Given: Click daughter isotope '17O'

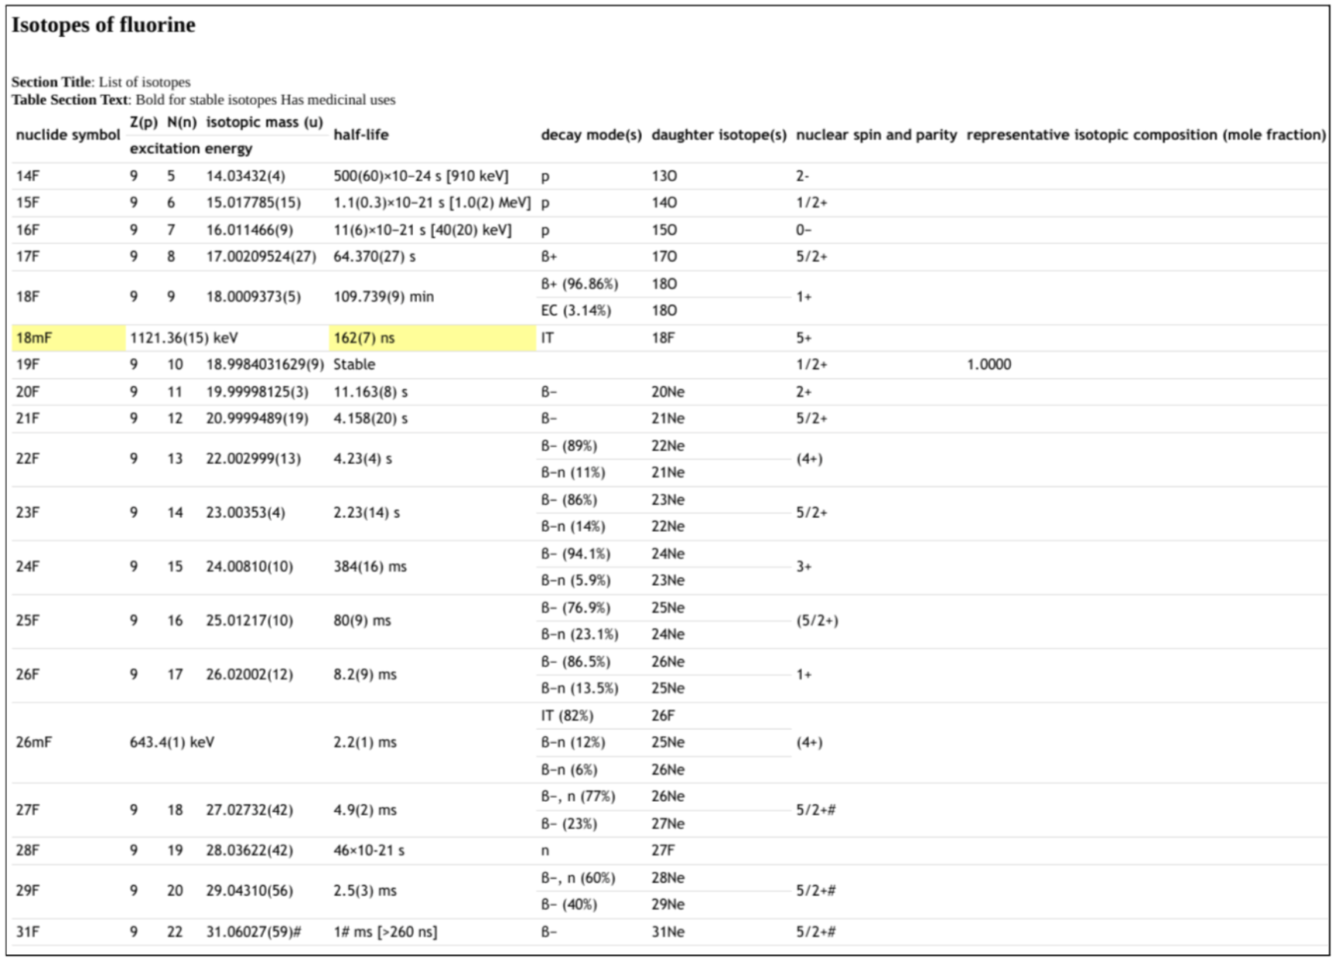Looking at the screenshot, I should coord(664,257).
